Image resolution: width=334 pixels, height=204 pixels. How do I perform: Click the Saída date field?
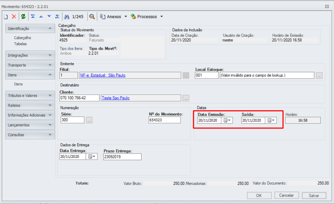click(253, 120)
